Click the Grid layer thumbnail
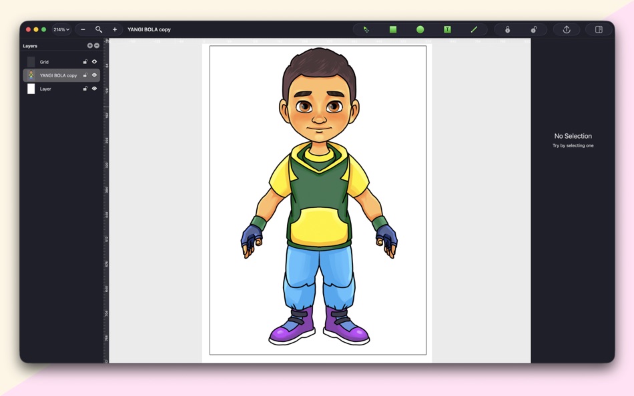 point(31,62)
